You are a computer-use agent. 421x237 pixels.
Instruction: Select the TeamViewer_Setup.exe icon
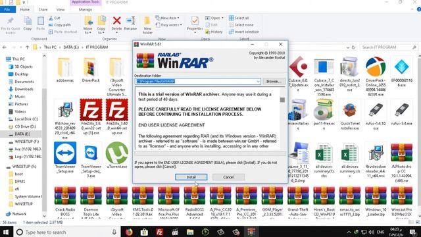point(65,153)
